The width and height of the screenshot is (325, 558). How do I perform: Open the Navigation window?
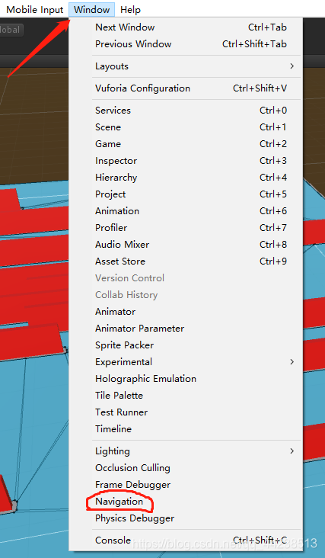tap(186, 502)
